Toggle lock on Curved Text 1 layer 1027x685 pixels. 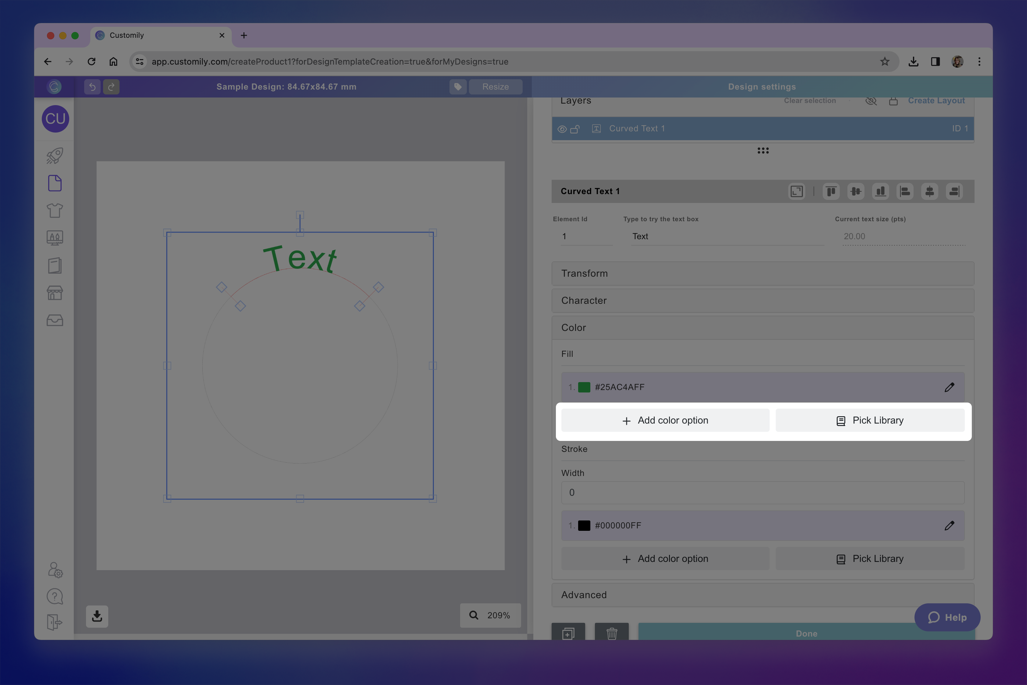point(575,129)
